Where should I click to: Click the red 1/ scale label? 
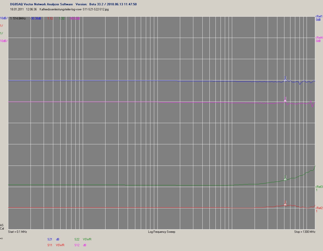(2, 26)
